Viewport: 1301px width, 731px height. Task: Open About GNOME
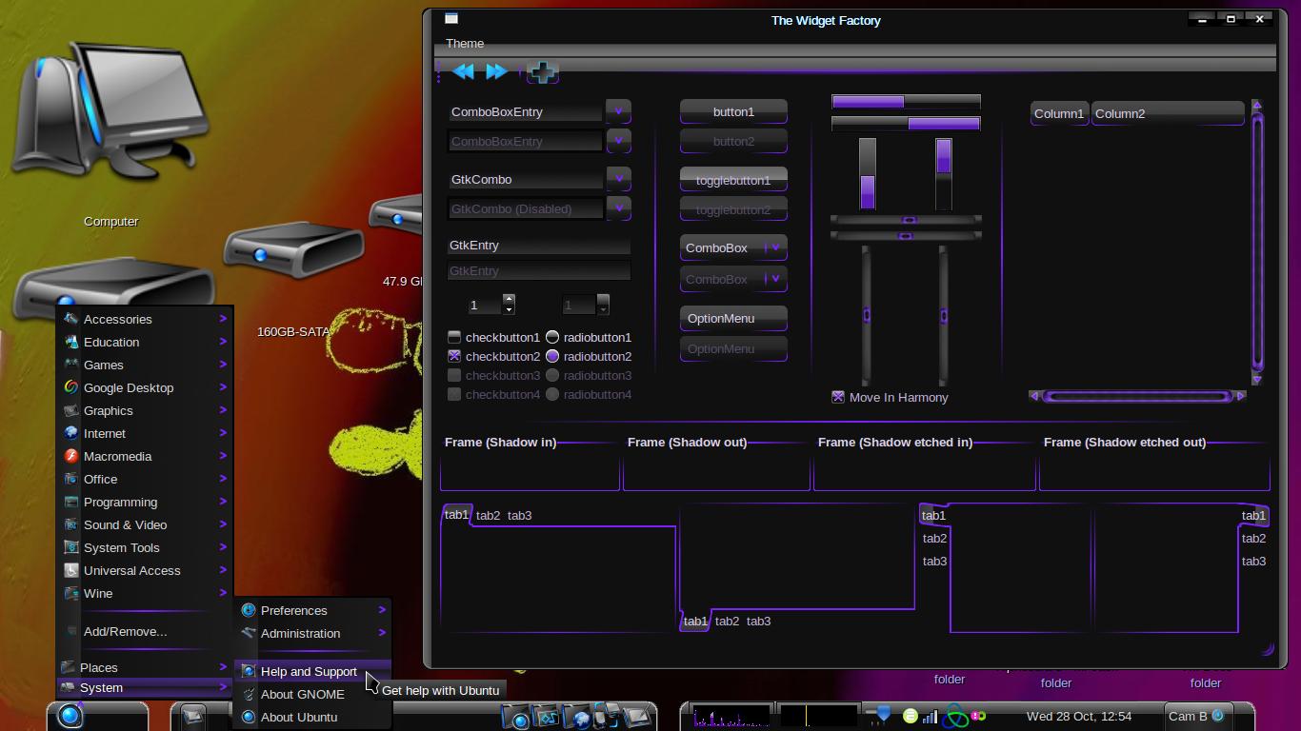(312, 694)
